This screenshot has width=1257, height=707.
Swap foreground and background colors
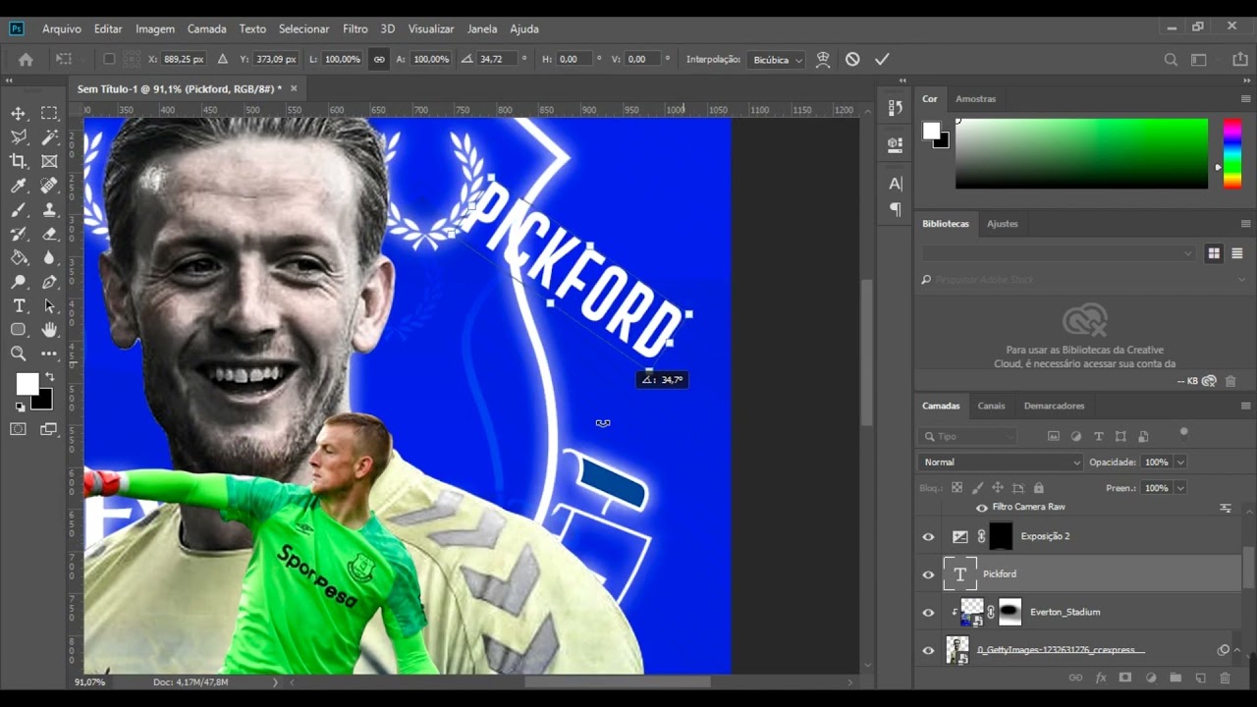[x=49, y=377]
